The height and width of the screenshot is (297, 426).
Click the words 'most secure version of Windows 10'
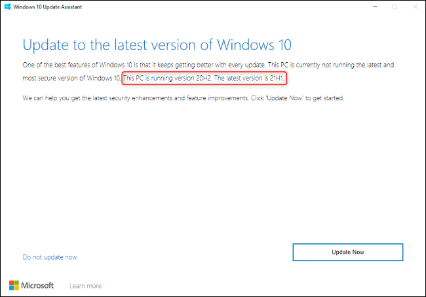71,79
